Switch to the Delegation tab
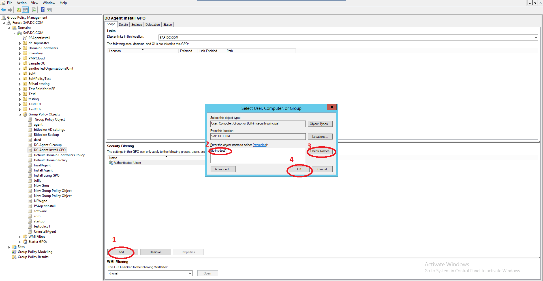The image size is (543, 281). 152,25
